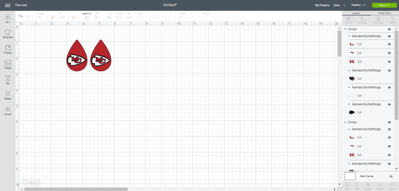Click the New project icon

click(x=7, y=18)
